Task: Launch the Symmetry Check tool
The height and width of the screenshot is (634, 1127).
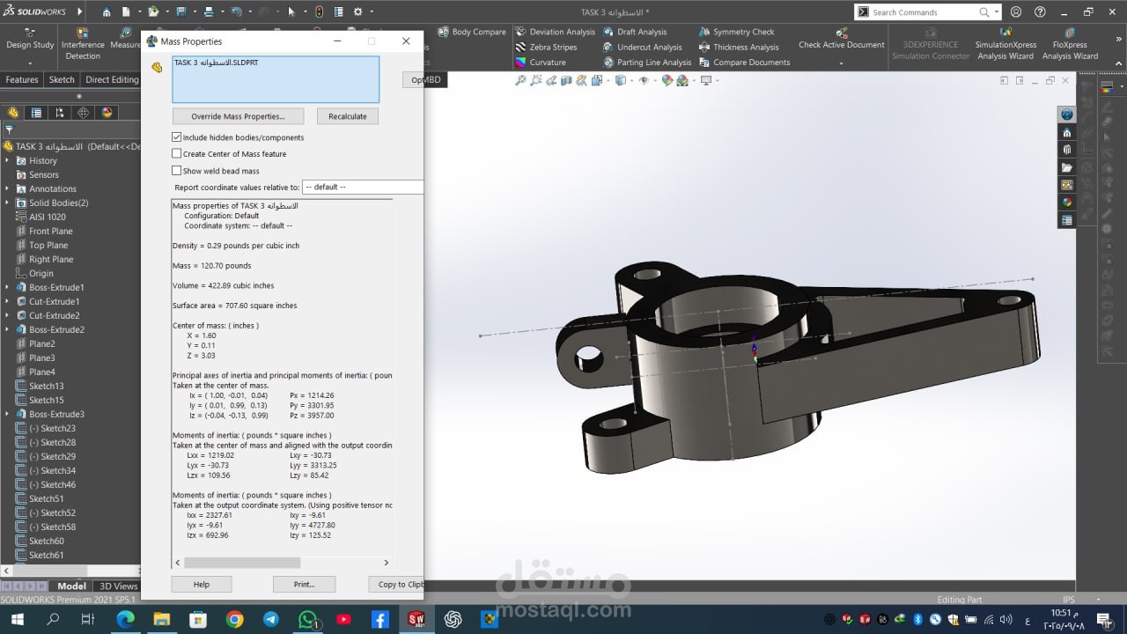Action: (x=704, y=33)
